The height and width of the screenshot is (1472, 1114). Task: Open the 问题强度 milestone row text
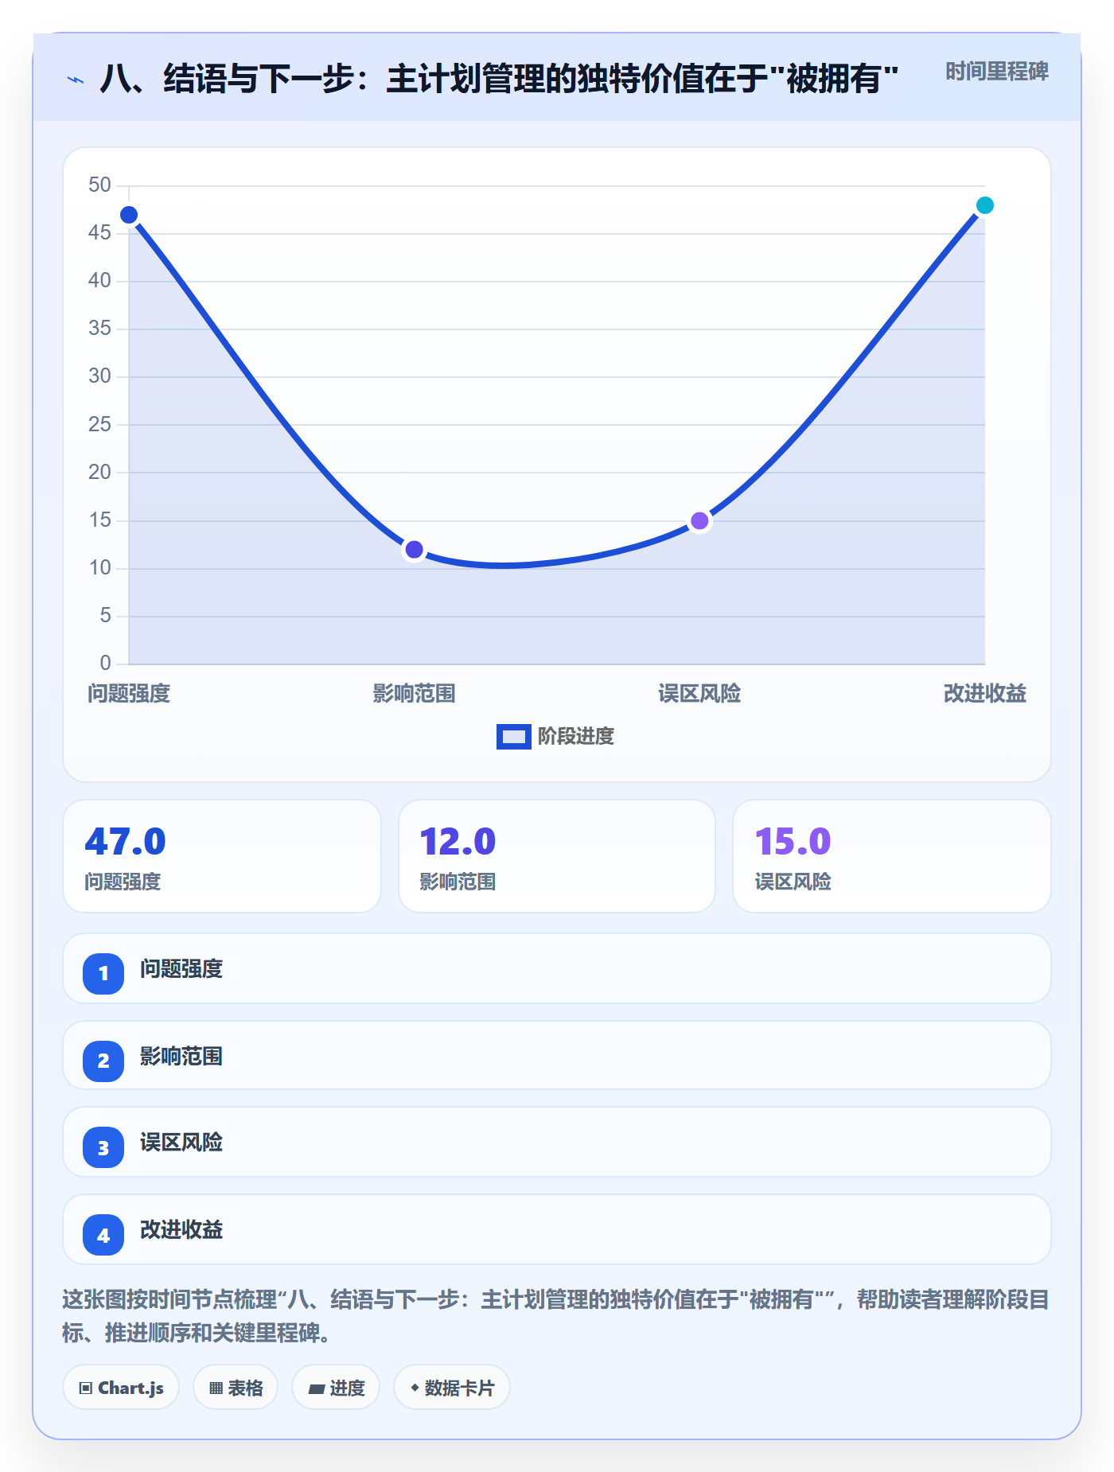point(181,969)
